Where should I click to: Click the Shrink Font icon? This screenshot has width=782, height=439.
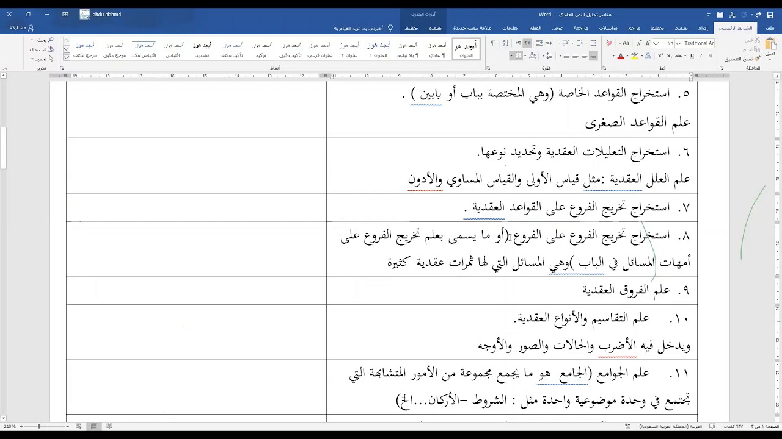point(639,43)
